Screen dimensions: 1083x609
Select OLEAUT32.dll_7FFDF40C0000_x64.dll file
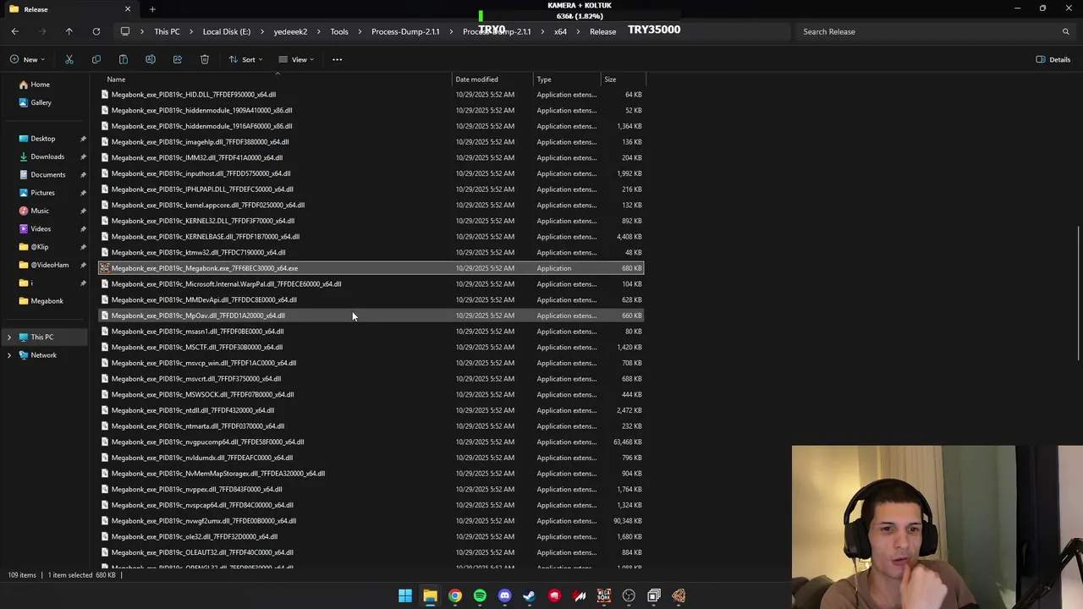pos(371,552)
